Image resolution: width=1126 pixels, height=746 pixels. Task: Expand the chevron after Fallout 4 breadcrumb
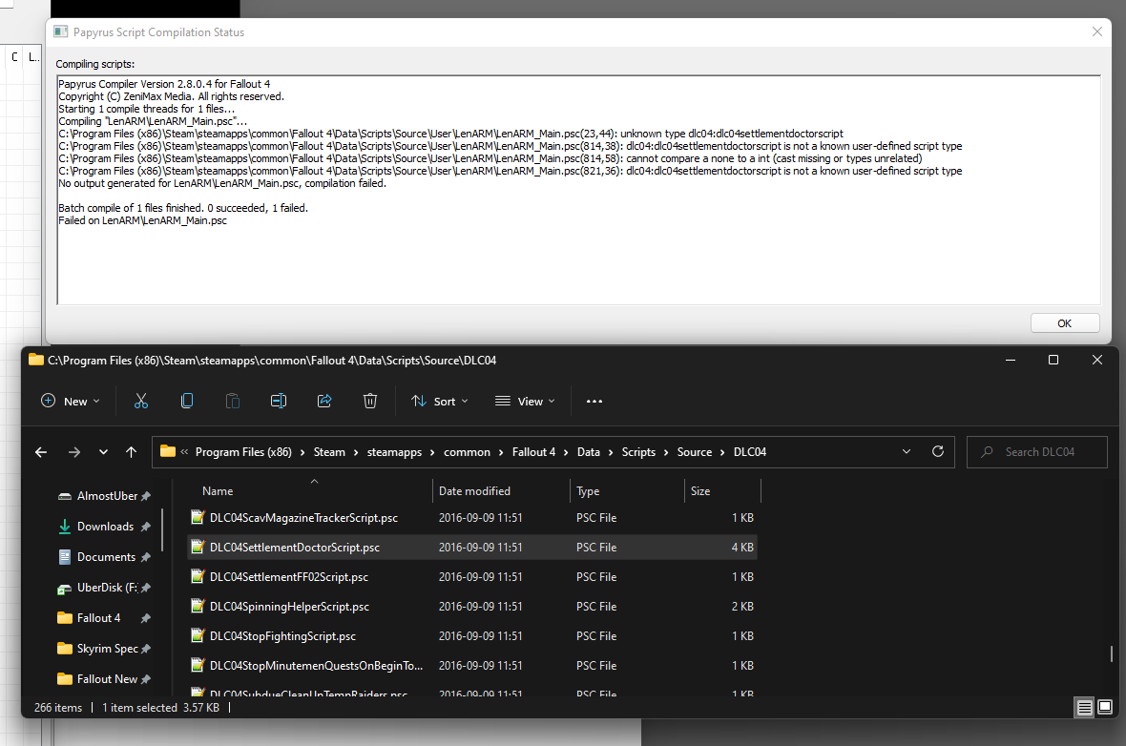point(566,452)
